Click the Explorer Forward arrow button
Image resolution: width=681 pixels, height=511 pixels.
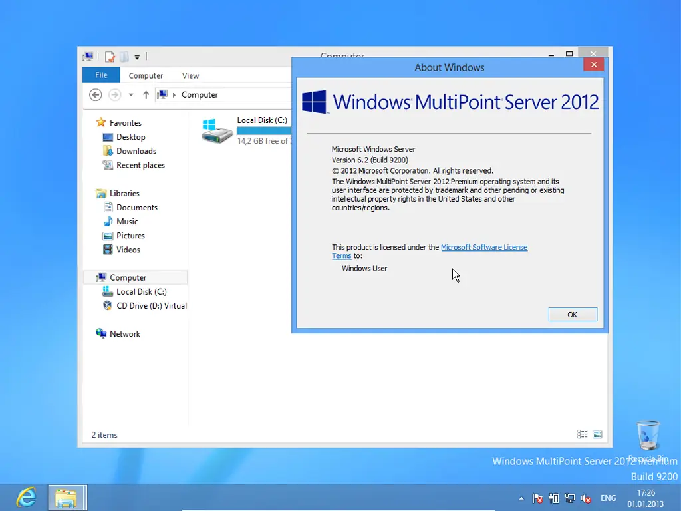[114, 94]
